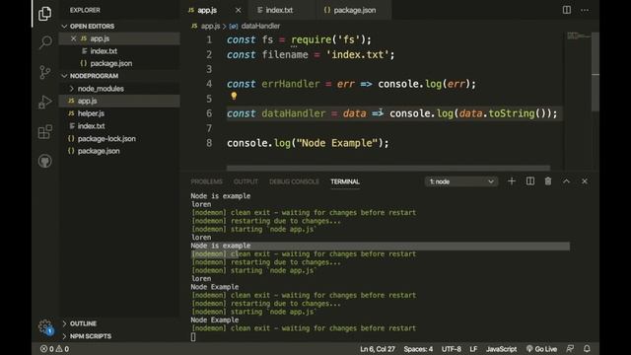Click the editor horizontal scrollbar

pyautogui.click(x=388, y=168)
